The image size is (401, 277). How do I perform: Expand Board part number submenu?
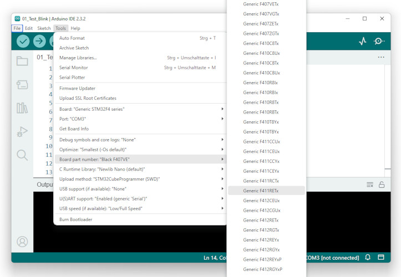click(x=140, y=160)
